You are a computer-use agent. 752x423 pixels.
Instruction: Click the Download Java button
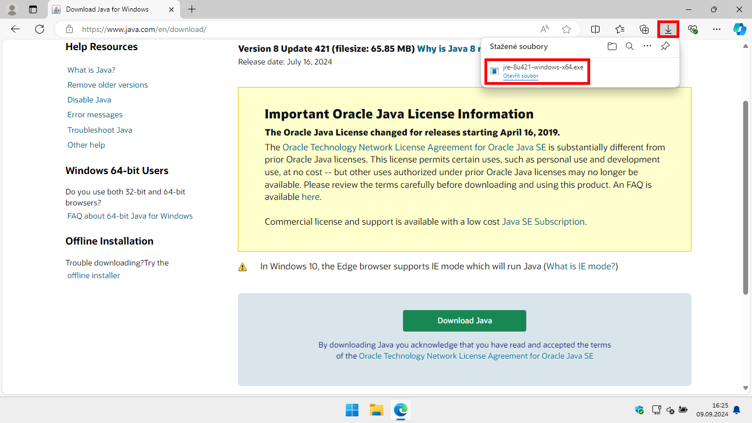(x=465, y=321)
